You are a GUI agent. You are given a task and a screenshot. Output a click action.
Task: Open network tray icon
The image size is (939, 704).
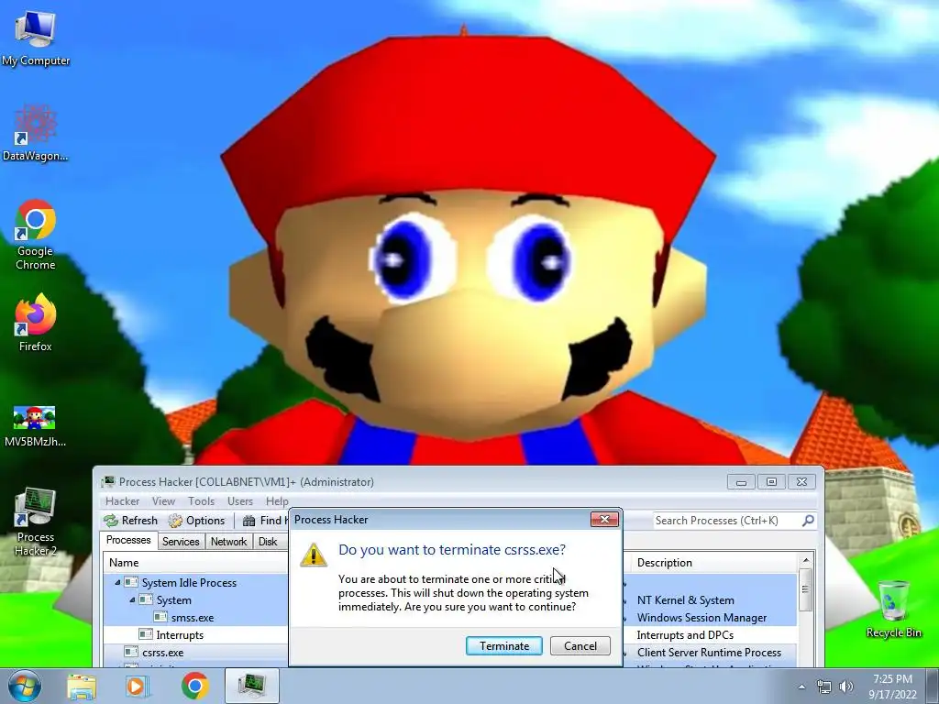pos(824,687)
